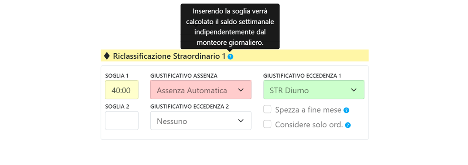Click the chevron arrow in Nessuno field

click(241, 121)
